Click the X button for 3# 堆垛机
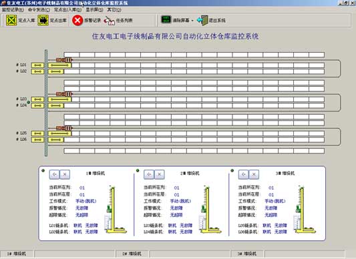Viewport: 356px width, 259px height. [x=254, y=174]
